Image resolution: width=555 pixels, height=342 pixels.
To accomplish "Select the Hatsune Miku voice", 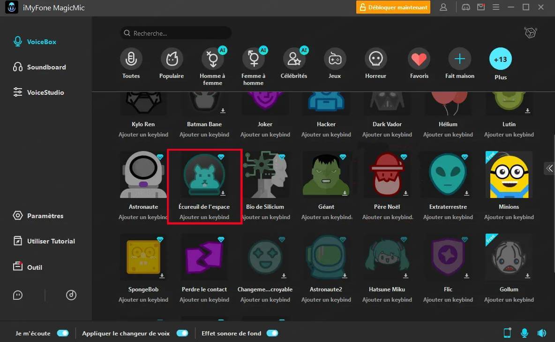I will coord(387,257).
